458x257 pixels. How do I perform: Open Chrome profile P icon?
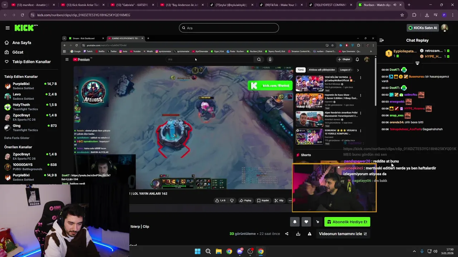(x=444, y=15)
